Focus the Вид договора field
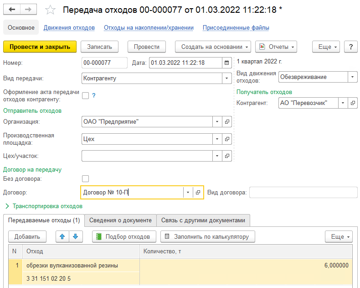Viewport: 360px width, 288px height. coord(303,192)
